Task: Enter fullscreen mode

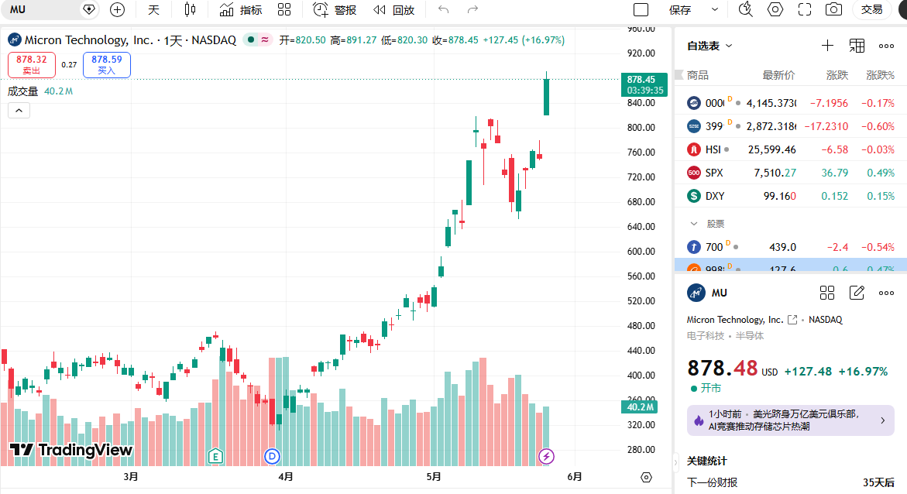Action: tap(805, 9)
